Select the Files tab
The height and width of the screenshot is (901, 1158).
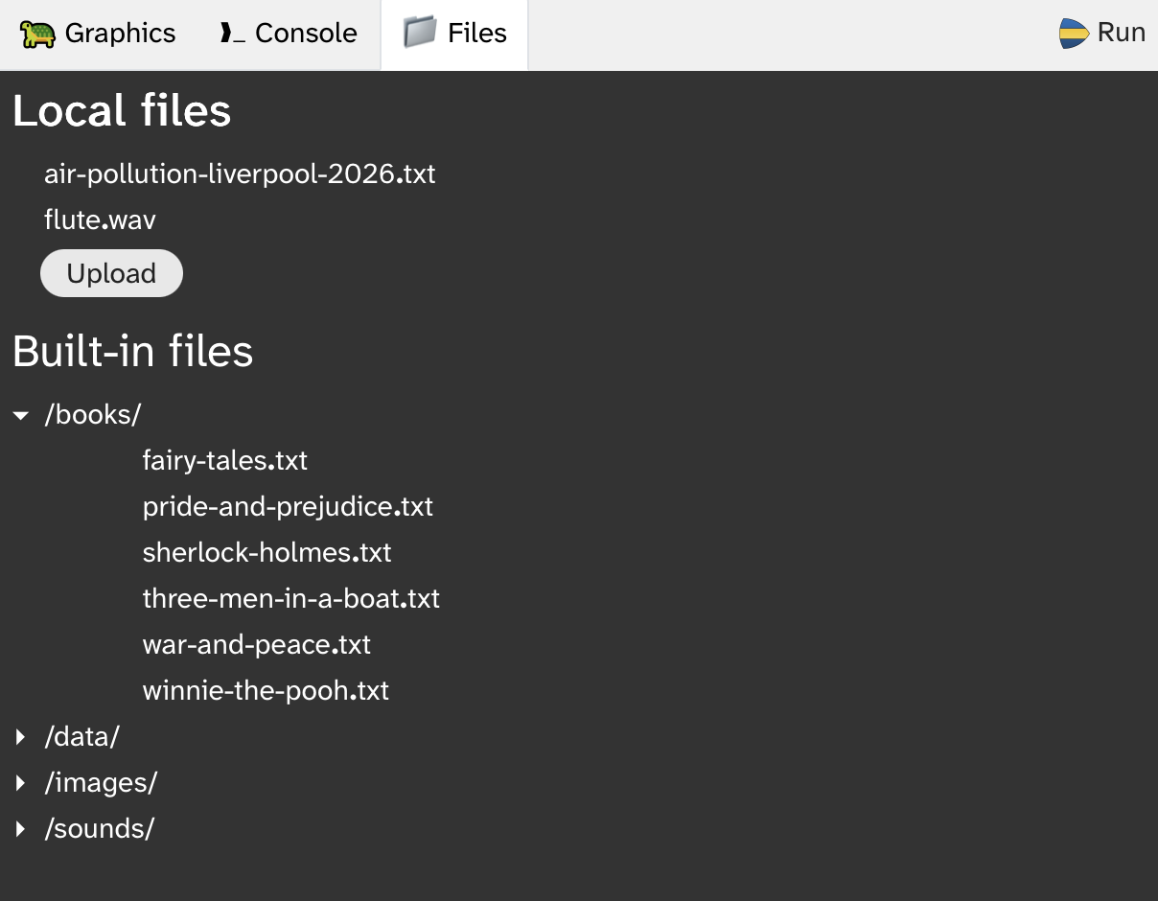(x=454, y=35)
